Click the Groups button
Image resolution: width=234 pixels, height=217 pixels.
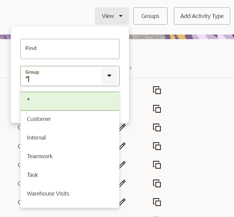pos(150,16)
